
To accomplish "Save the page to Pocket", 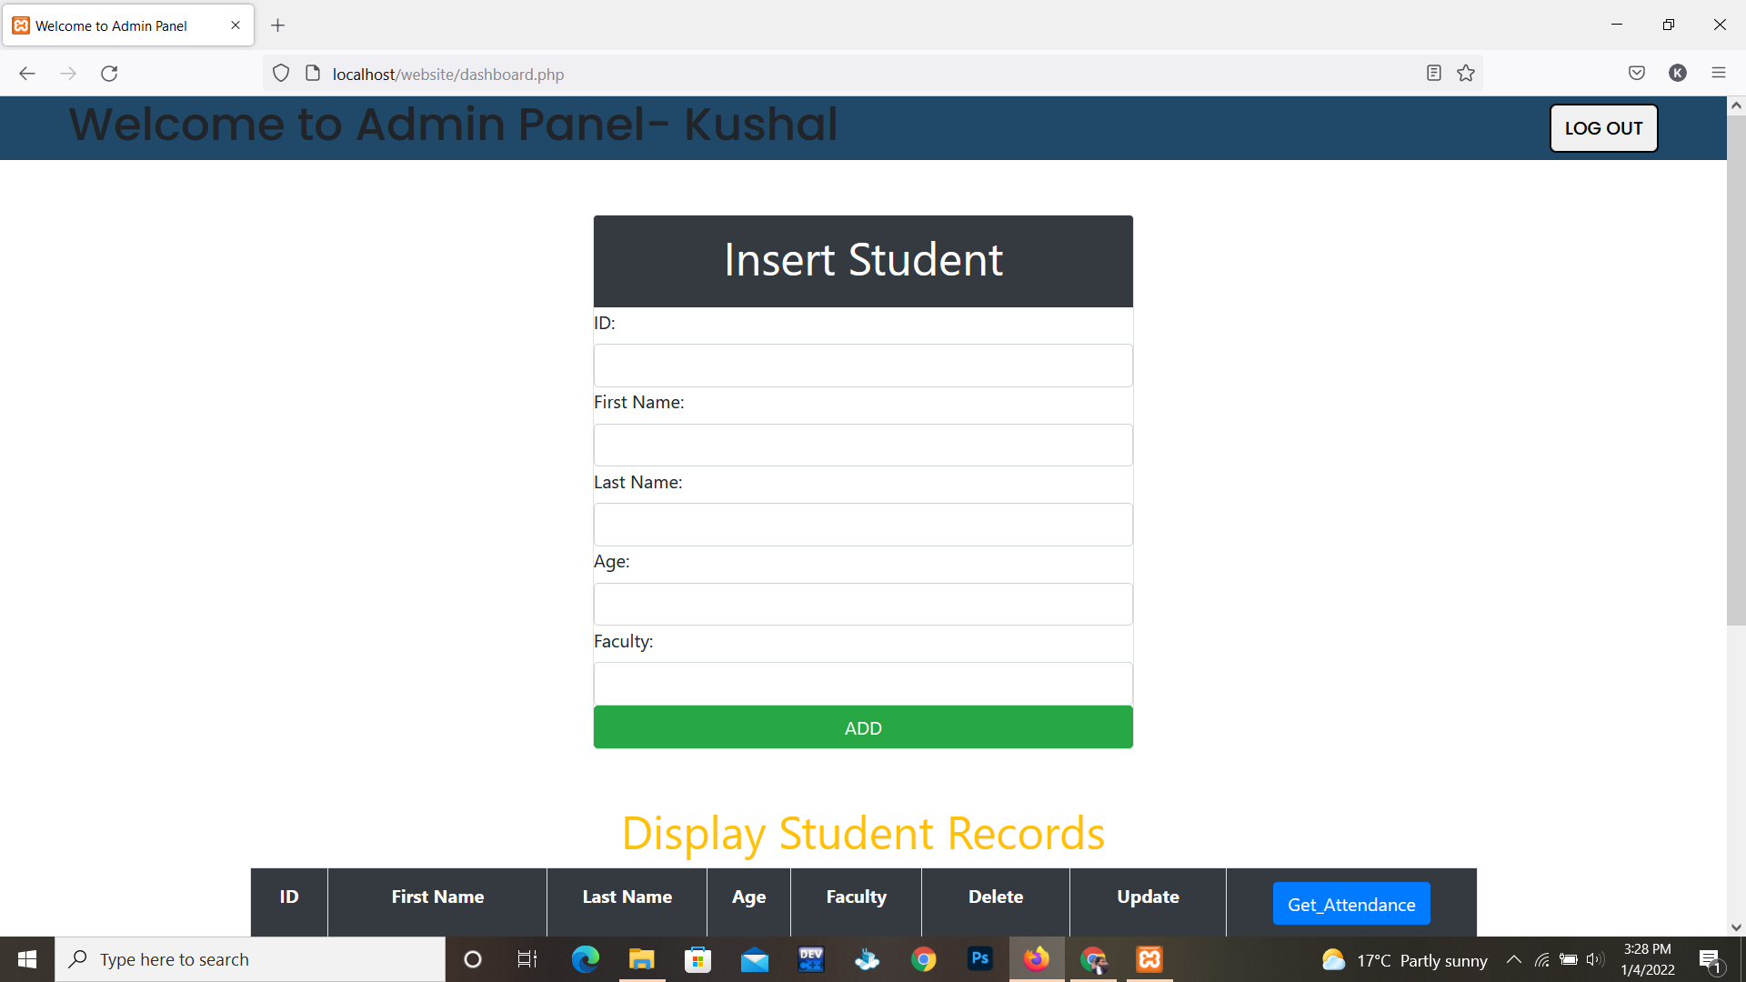I will tap(1637, 73).
